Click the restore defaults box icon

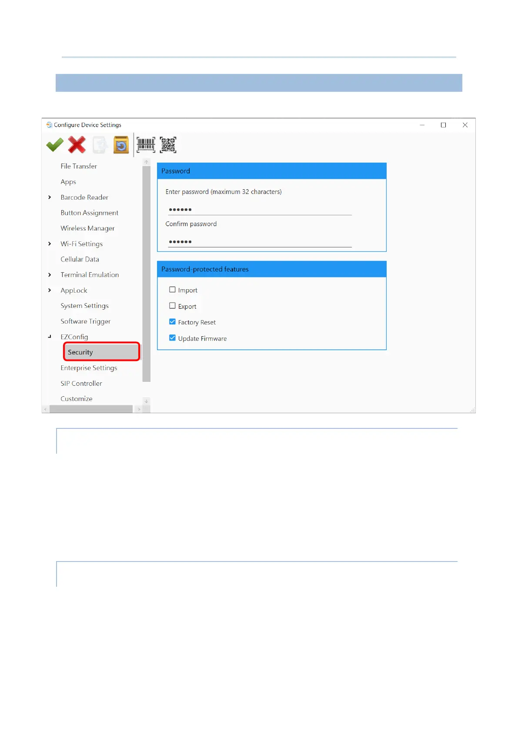(x=121, y=145)
